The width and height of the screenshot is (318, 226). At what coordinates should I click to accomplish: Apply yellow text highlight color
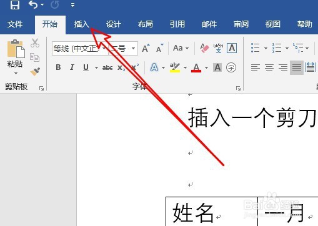click(175, 67)
